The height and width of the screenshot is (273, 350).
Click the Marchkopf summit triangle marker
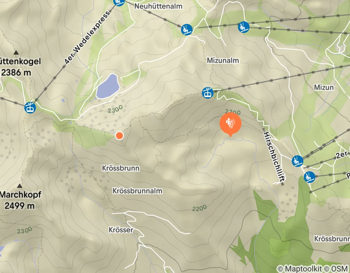click(x=19, y=186)
